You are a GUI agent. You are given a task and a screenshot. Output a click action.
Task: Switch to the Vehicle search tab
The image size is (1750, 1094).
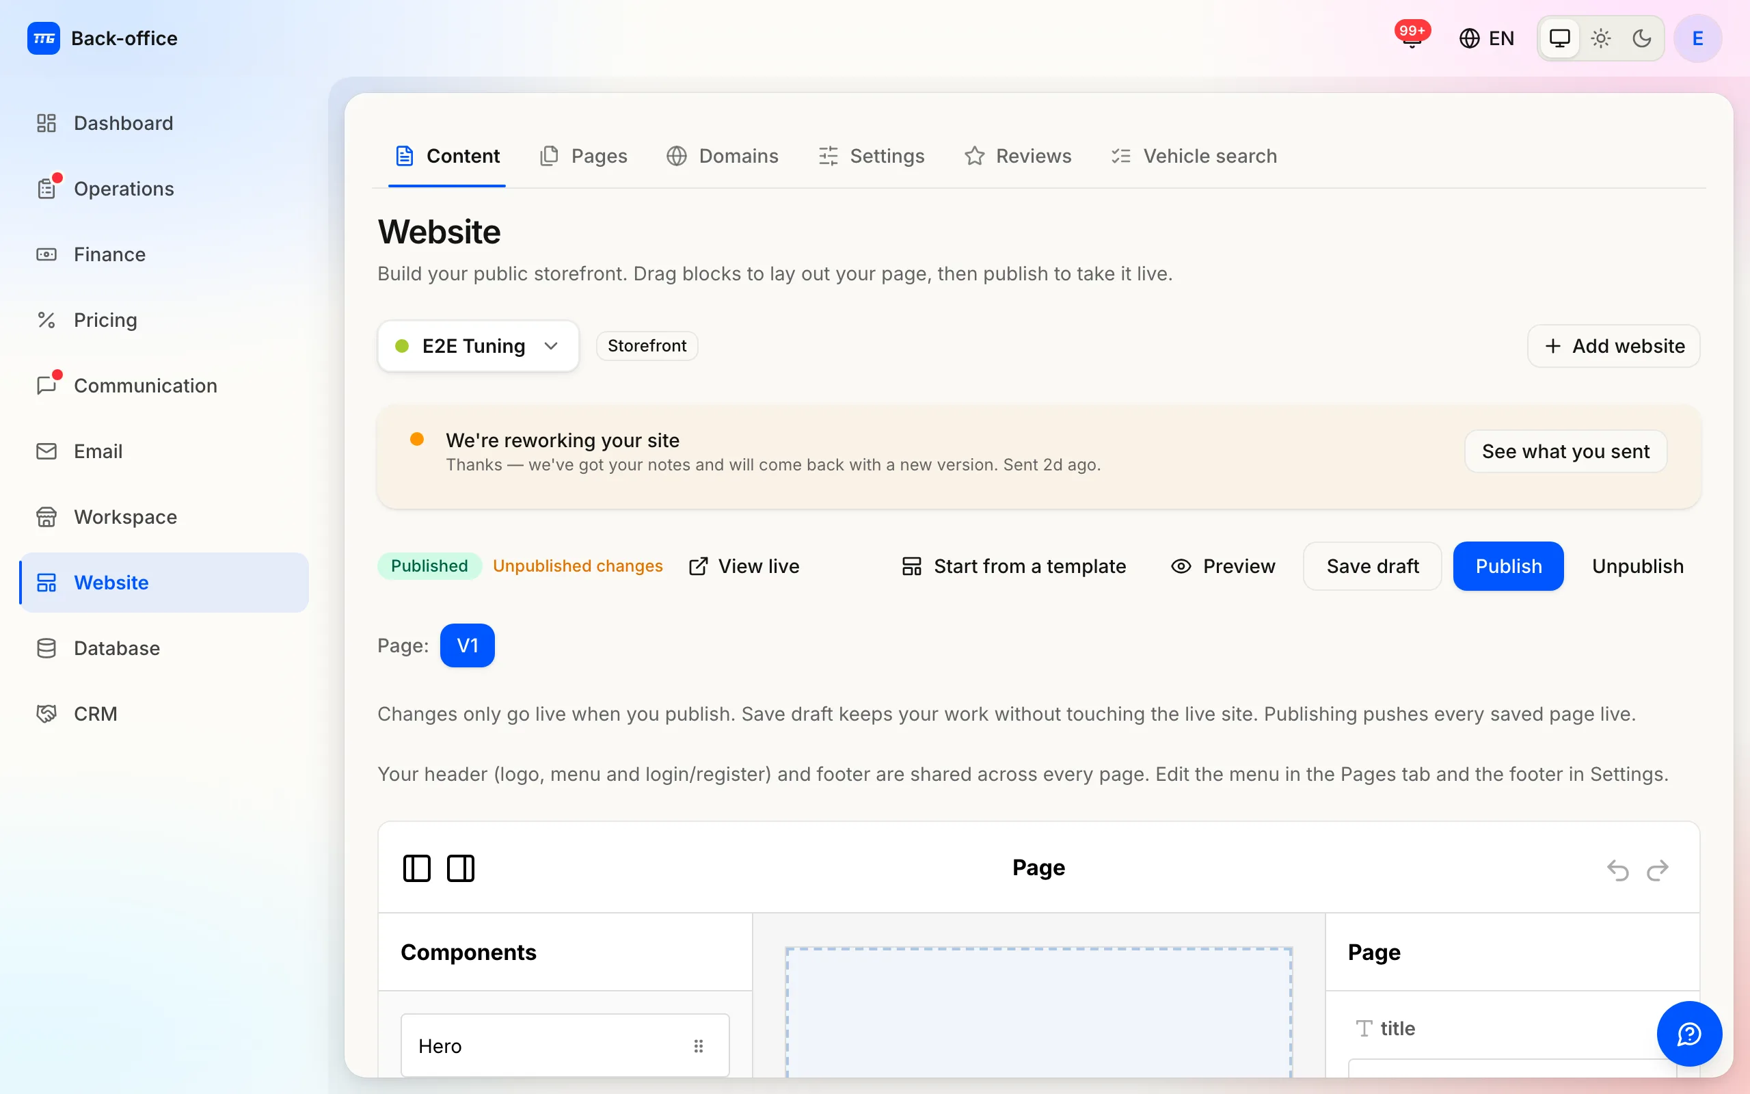click(1194, 157)
